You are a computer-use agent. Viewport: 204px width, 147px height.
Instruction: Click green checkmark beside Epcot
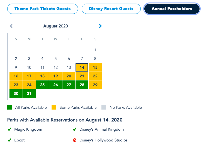coord(9,140)
